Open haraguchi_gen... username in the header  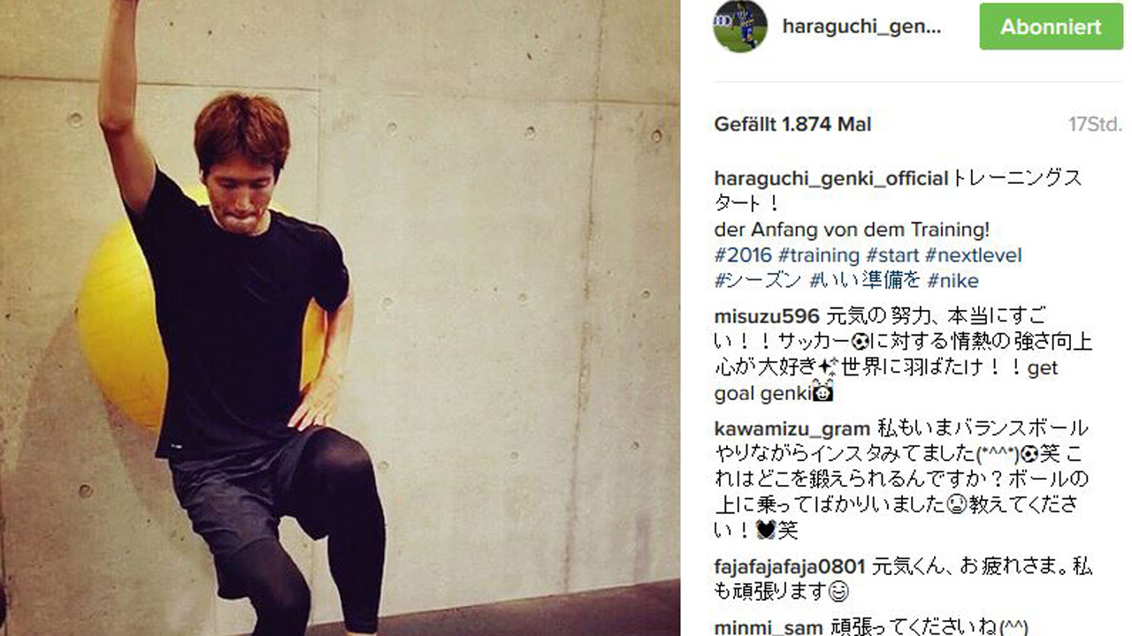862,26
